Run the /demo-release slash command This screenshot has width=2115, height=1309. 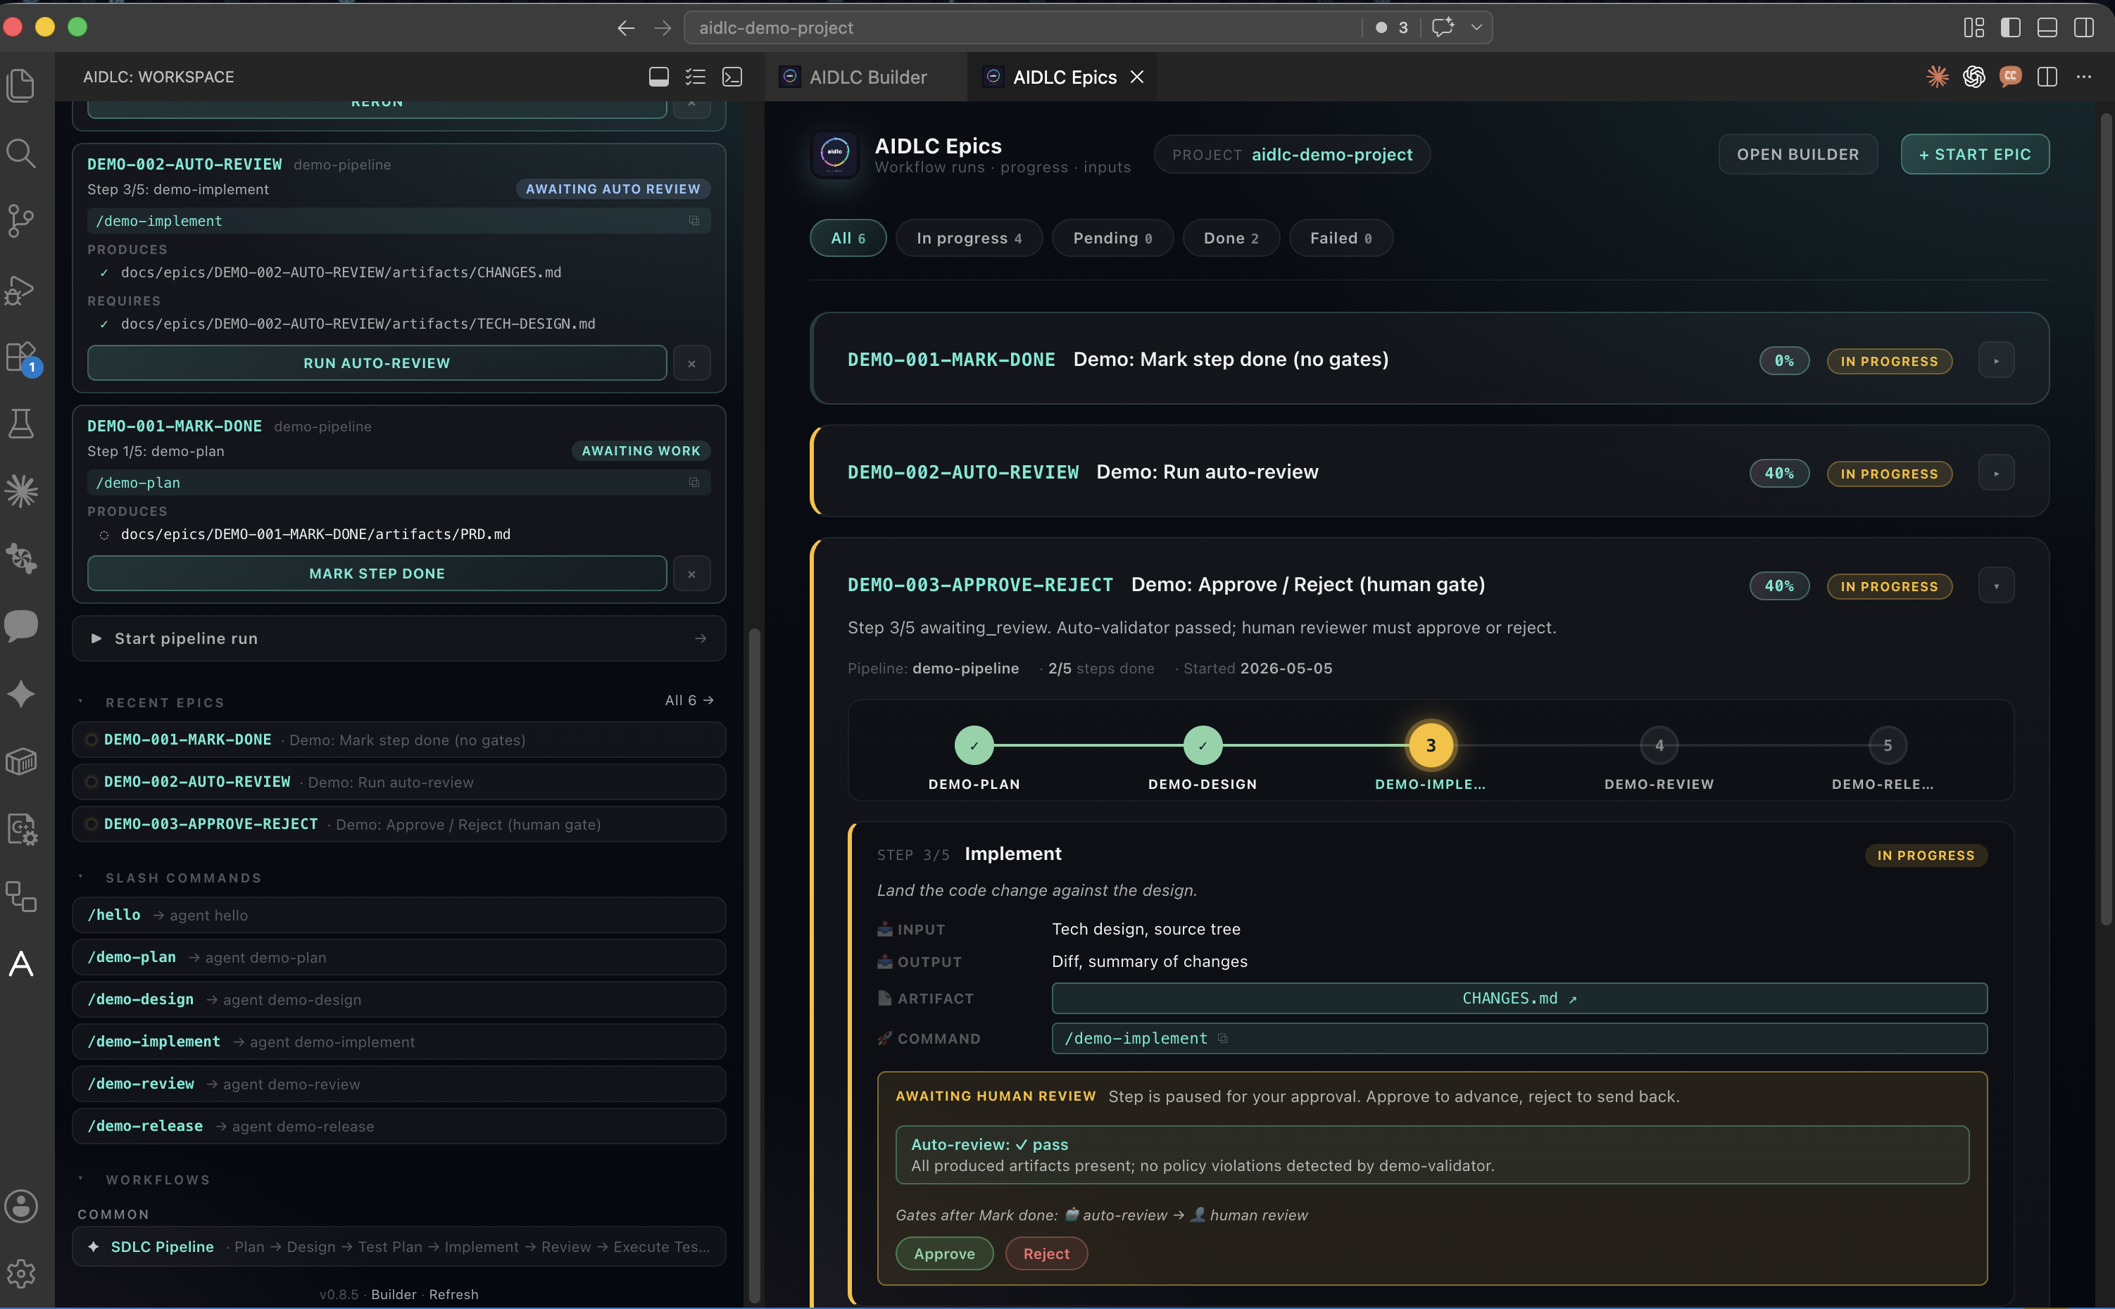click(x=398, y=1126)
